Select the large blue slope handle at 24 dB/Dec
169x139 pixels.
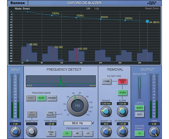(x=147, y=21)
